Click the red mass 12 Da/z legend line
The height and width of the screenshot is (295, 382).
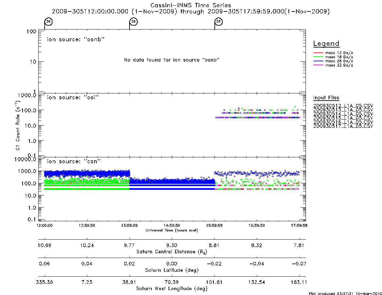(318, 53)
